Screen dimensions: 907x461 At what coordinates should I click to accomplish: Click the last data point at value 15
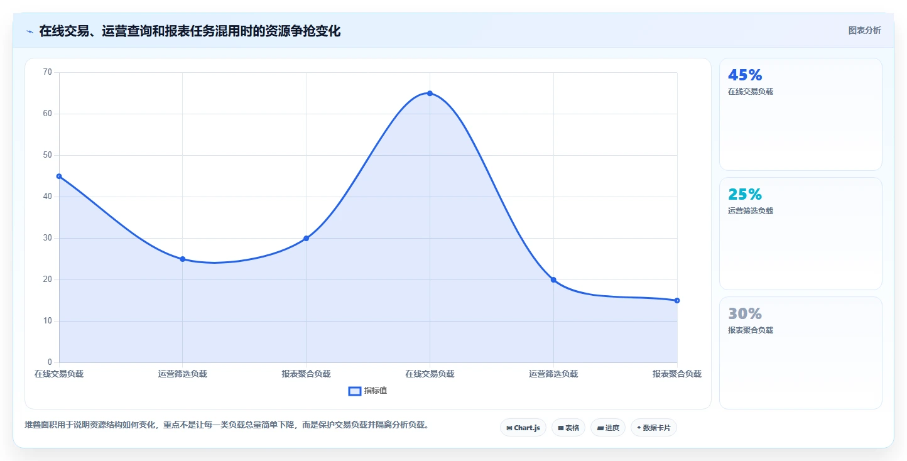677,301
